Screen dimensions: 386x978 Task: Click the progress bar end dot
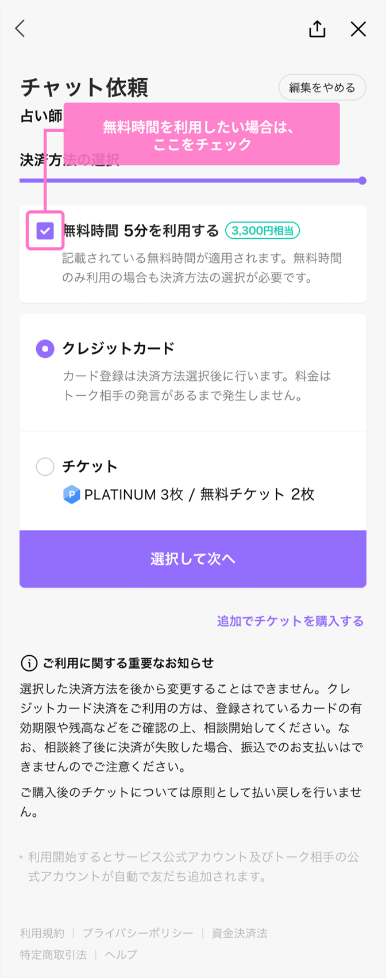coord(362,181)
